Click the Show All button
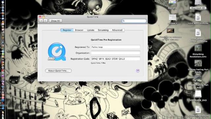 click(56, 21)
